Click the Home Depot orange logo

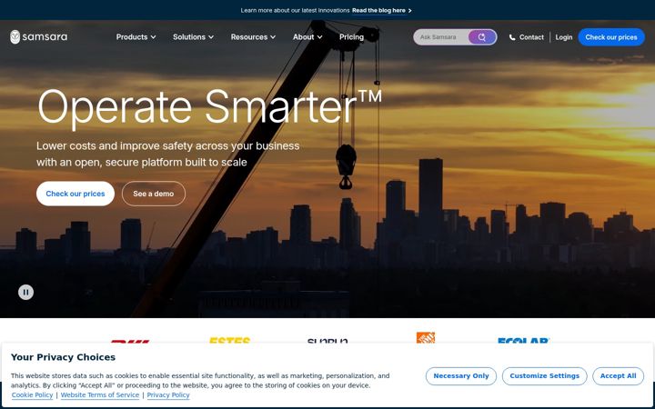(x=425, y=337)
